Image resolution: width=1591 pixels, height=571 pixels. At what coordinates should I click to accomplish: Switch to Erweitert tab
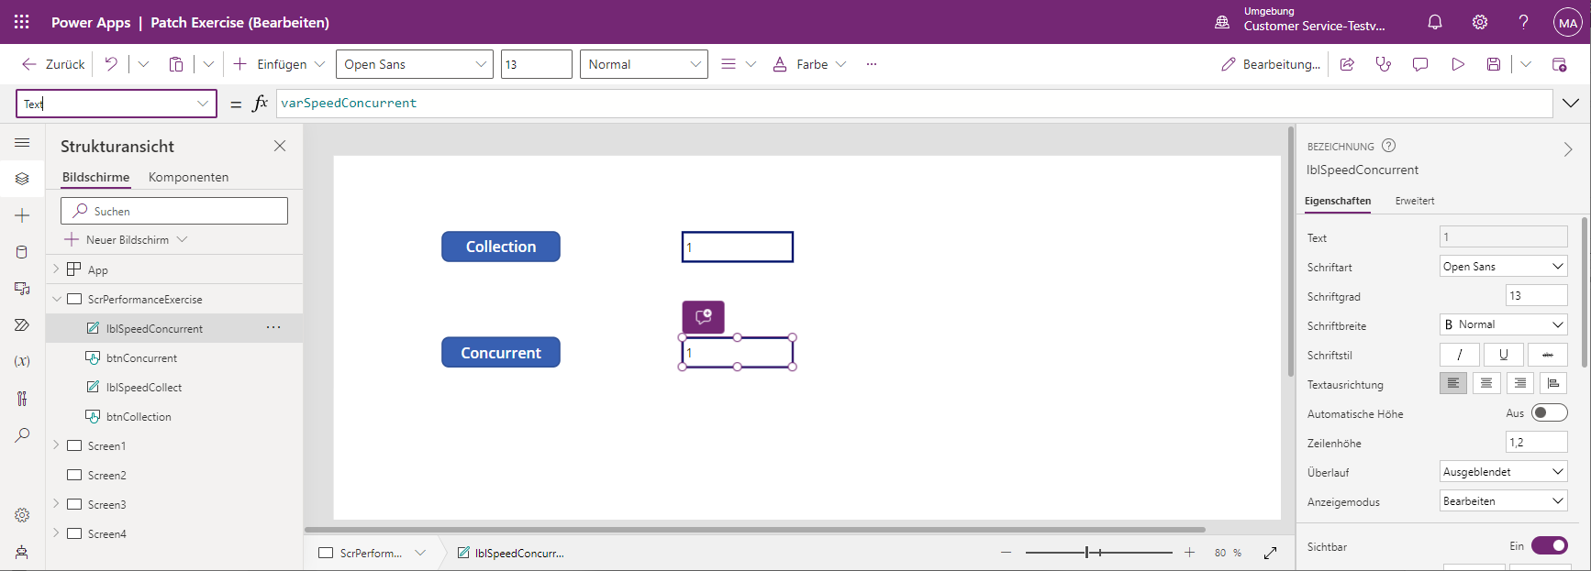click(1415, 201)
